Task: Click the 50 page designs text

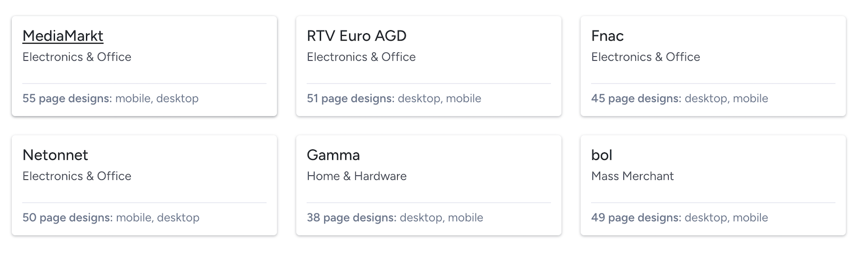Action: [x=68, y=217]
